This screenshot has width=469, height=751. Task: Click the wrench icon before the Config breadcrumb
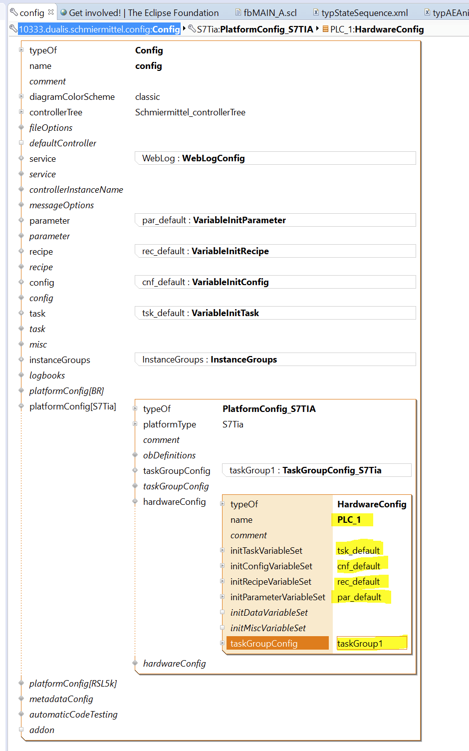pos(13,29)
